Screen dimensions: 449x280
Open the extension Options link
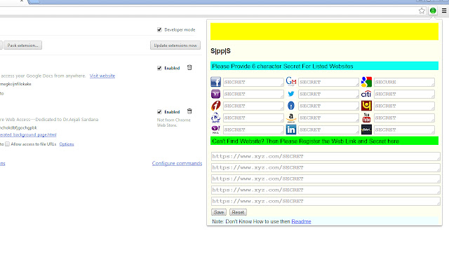coord(67,144)
